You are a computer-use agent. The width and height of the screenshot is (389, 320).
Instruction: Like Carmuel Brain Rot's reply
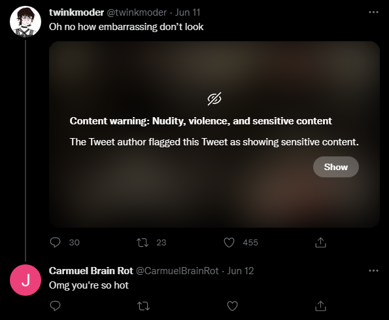(x=233, y=306)
